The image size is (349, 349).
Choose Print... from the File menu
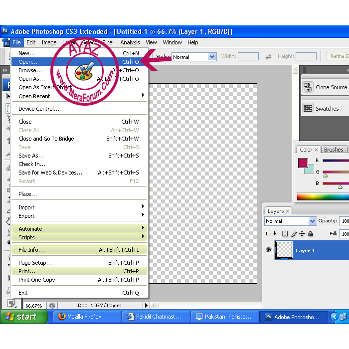pyautogui.click(x=79, y=271)
